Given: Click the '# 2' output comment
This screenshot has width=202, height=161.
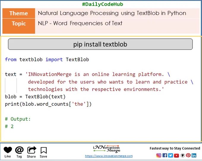Looking at the screenshot, I should coord(9,126).
